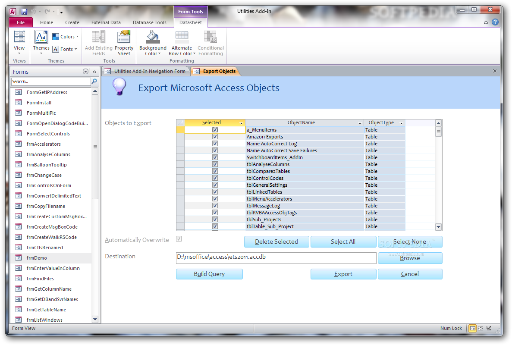Viewport: 512px width, 345px height.
Task: Toggle Selected checkbox for Amazon Exports
Action: 215,136
